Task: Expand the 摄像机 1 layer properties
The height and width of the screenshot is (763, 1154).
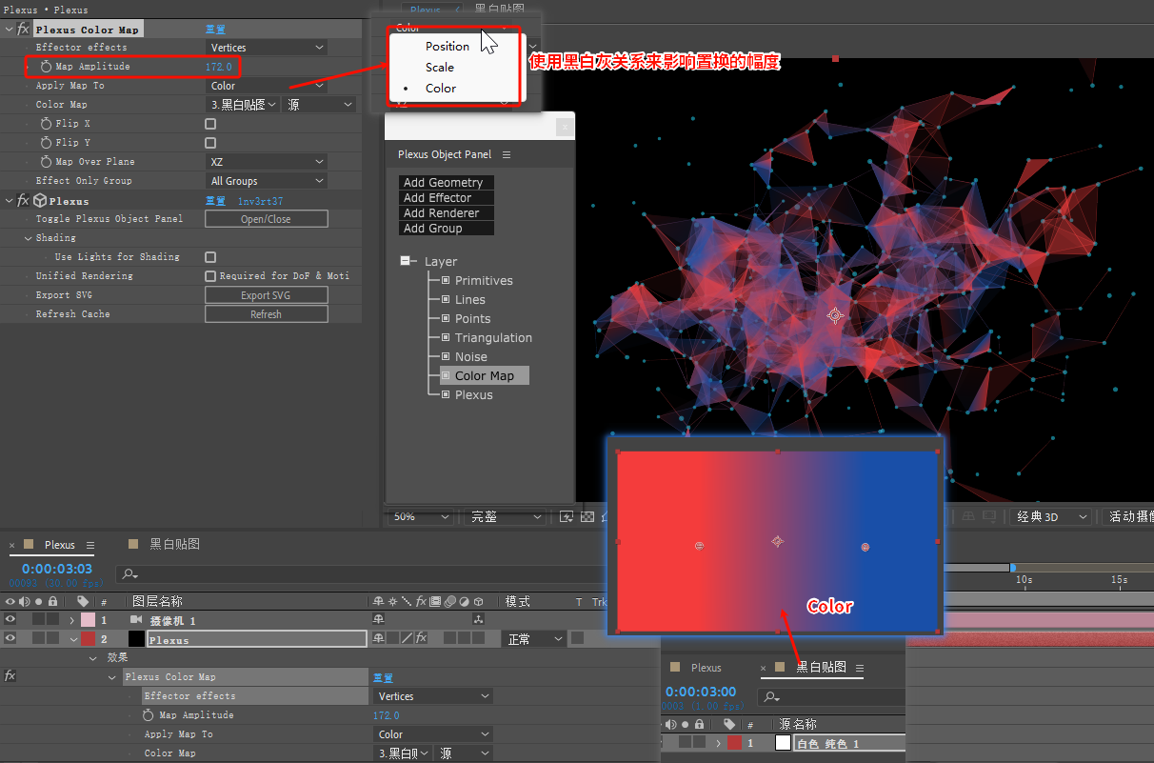Action: [x=71, y=620]
